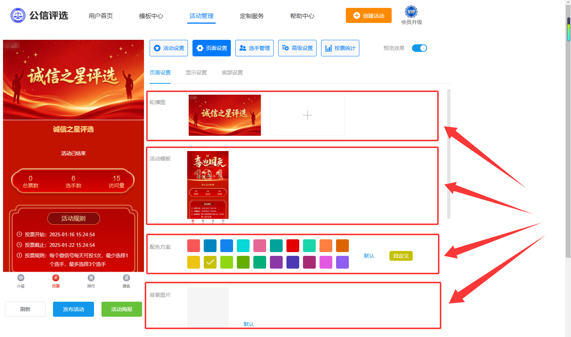Open the 选手管理 section button
The height and width of the screenshot is (337, 571).
point(254,48)
